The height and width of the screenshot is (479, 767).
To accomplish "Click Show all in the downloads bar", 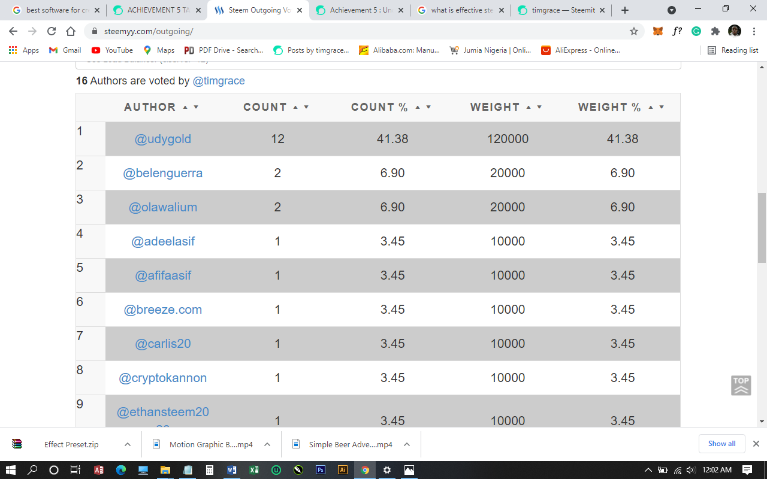I will click(x=721, y=443).
